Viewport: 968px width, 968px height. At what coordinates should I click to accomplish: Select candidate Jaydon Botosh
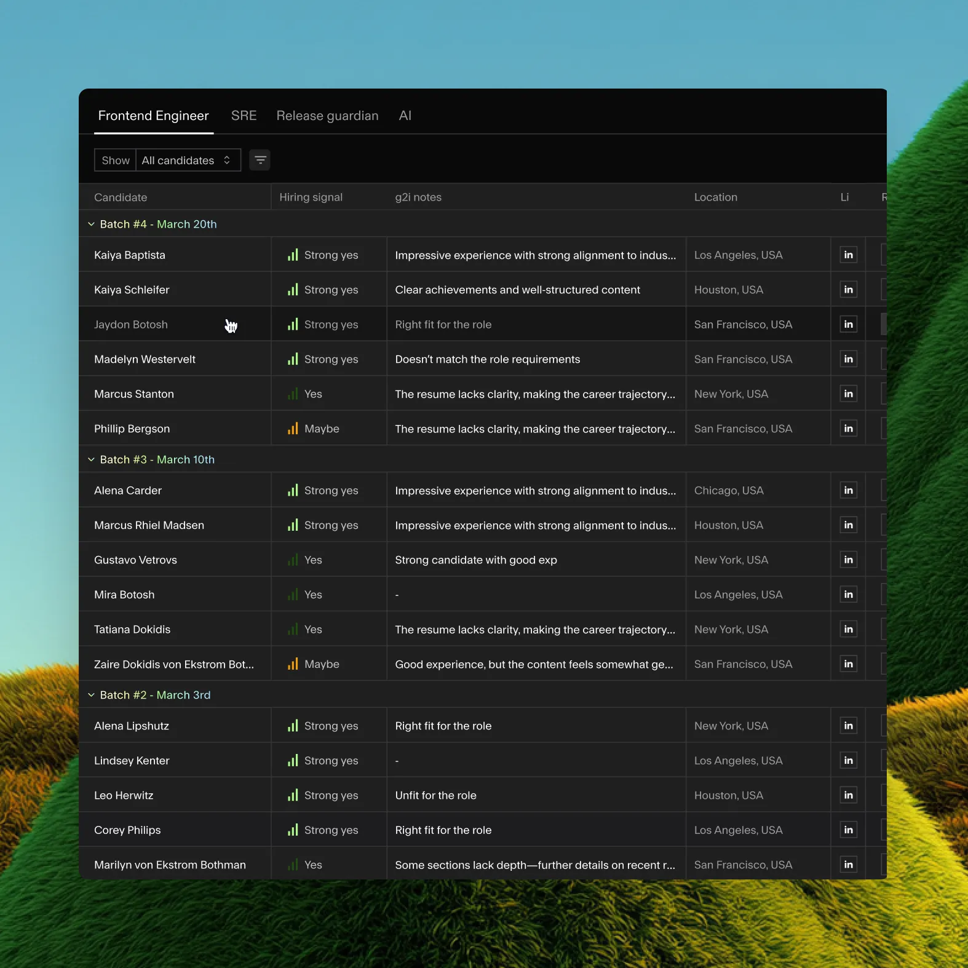131,325
